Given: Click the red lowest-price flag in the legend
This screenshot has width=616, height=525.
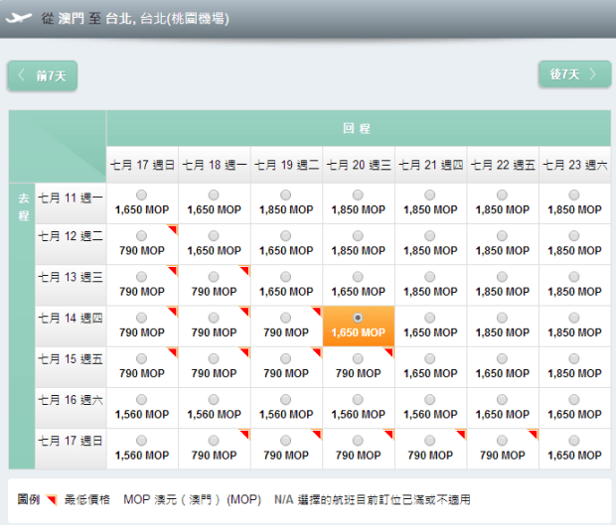Looking at the screenshot, I should [52, 500].
